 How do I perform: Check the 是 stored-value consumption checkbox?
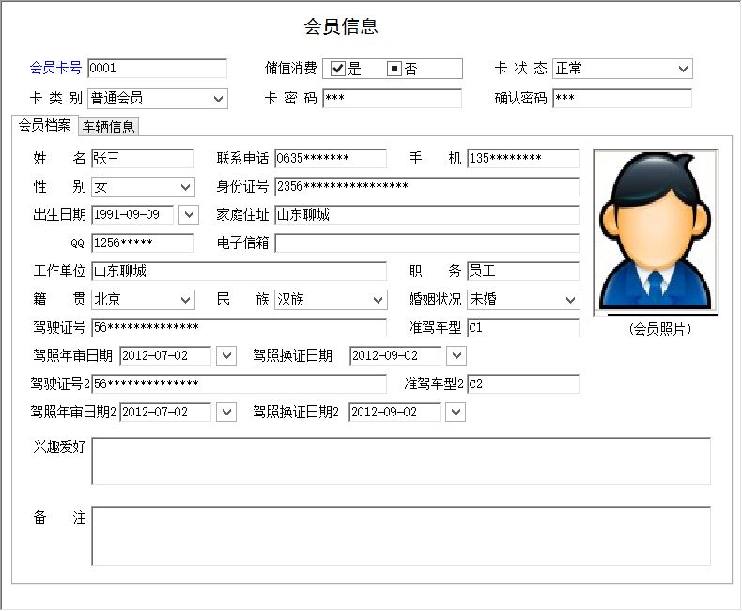[338, 69]
